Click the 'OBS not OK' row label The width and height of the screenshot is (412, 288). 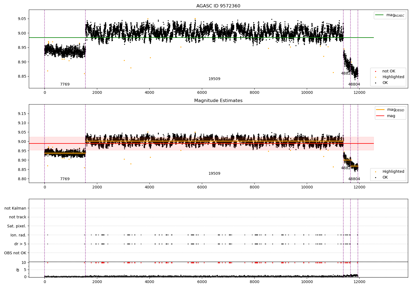point(15,253)
